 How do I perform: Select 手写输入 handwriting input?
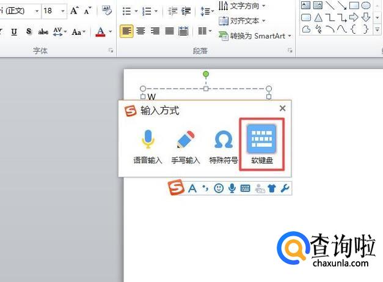tap(186, 147)
